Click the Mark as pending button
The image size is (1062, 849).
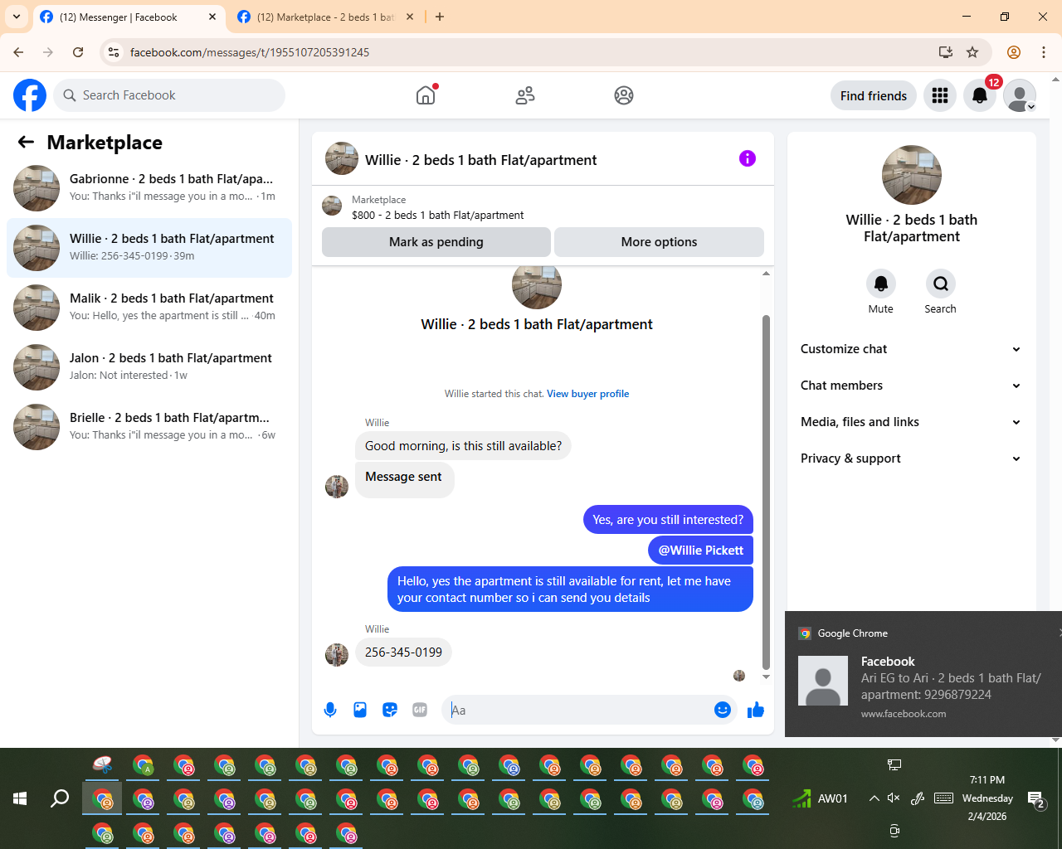pos(436,242)
